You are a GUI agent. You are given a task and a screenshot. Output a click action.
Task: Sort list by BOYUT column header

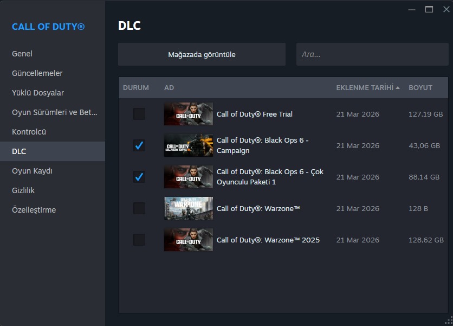(420, 88)
